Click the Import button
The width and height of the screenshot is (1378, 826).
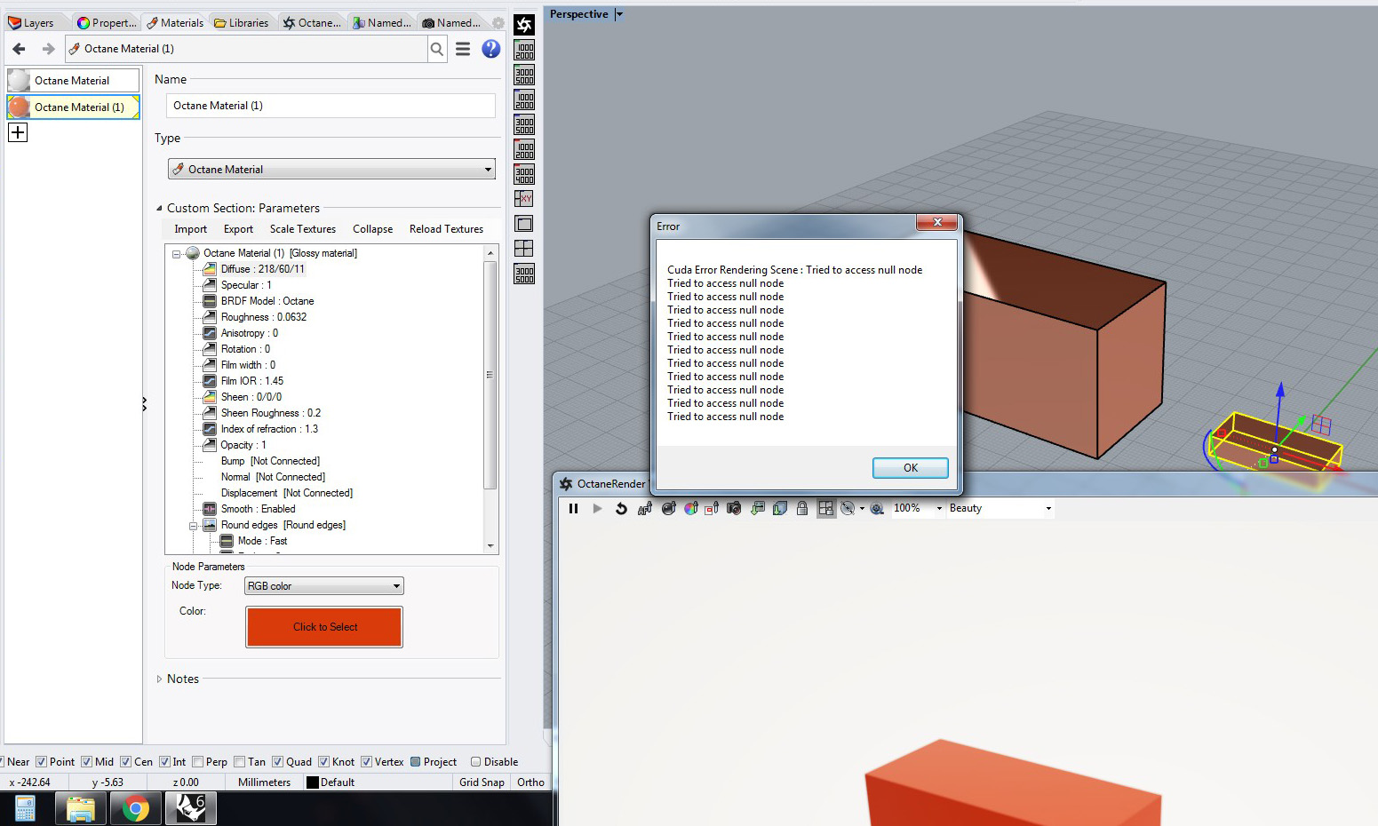[x=191, y=229]
